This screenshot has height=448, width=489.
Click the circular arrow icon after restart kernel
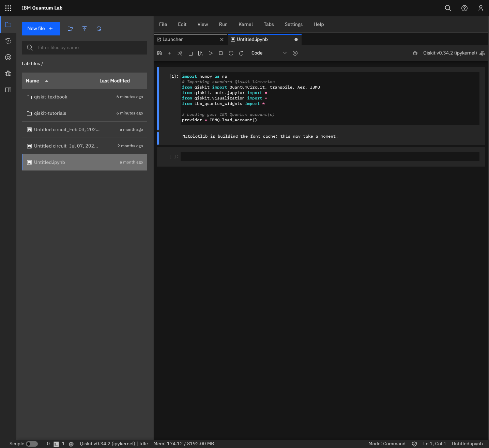pos(241,53)
